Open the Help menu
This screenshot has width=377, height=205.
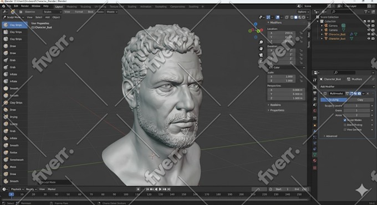pos(45,6)
